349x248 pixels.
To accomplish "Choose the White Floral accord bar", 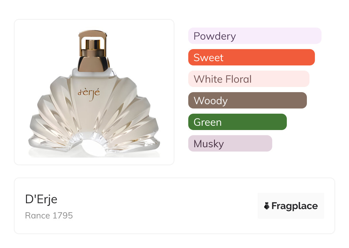I will pos(248,79).
